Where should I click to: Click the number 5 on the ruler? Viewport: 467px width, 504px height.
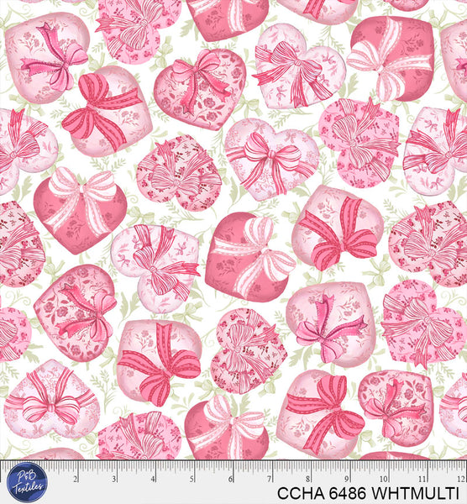pos(192,480)
